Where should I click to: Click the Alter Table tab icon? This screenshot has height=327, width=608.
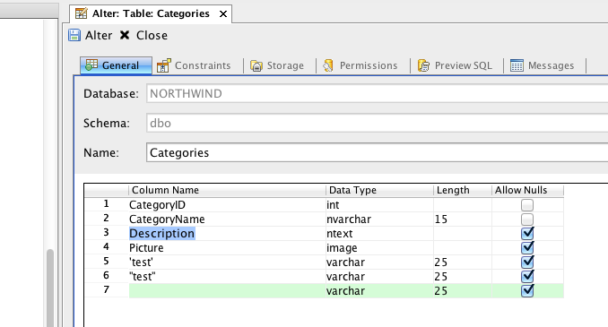coord(81,13)
